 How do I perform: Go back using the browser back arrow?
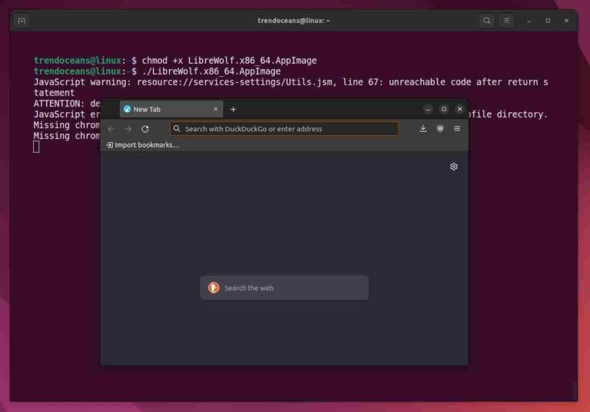tap(111, 129)
